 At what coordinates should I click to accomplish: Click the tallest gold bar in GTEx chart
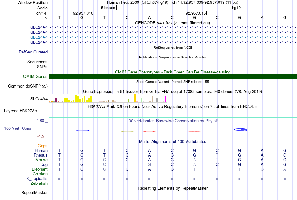135,98
